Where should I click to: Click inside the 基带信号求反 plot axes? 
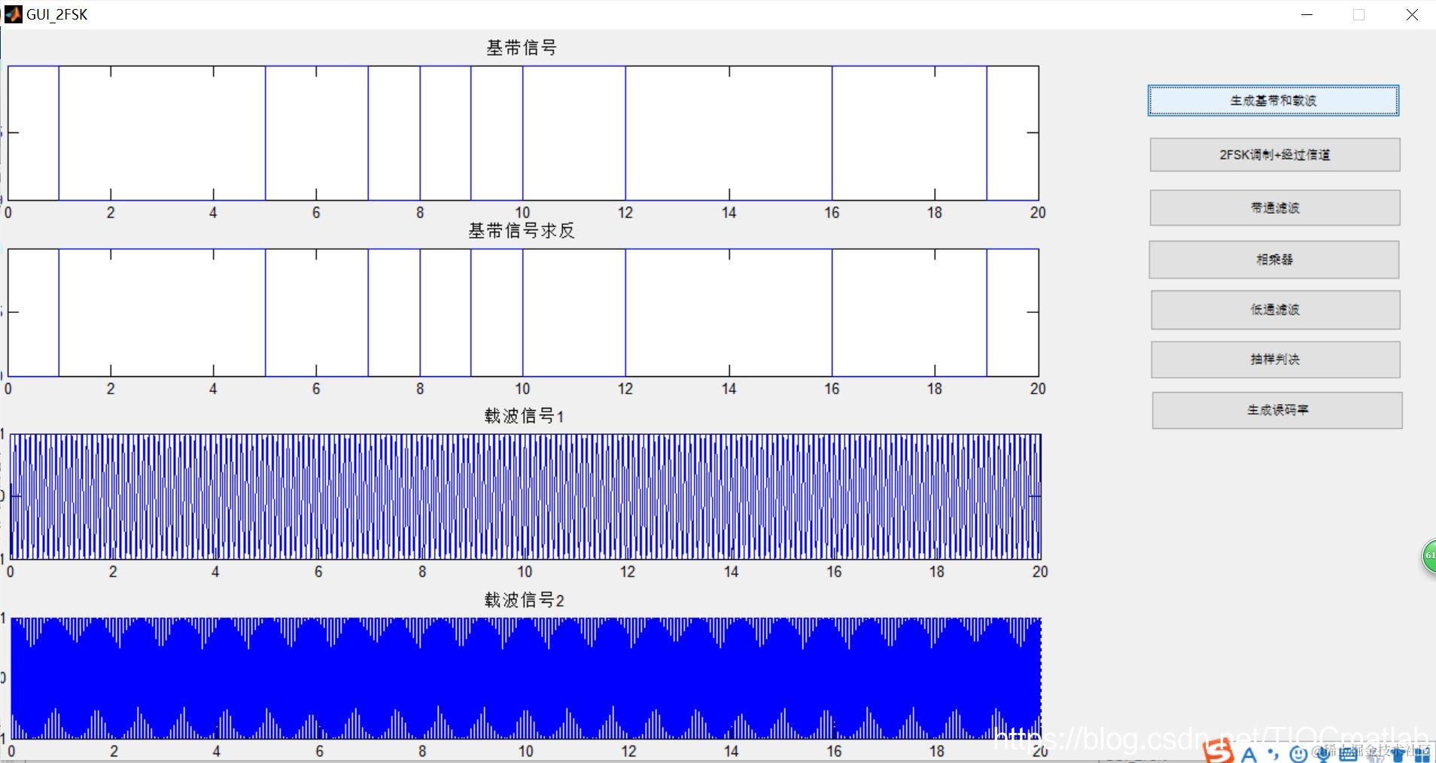pyautogui.click(x=523, y=312)
